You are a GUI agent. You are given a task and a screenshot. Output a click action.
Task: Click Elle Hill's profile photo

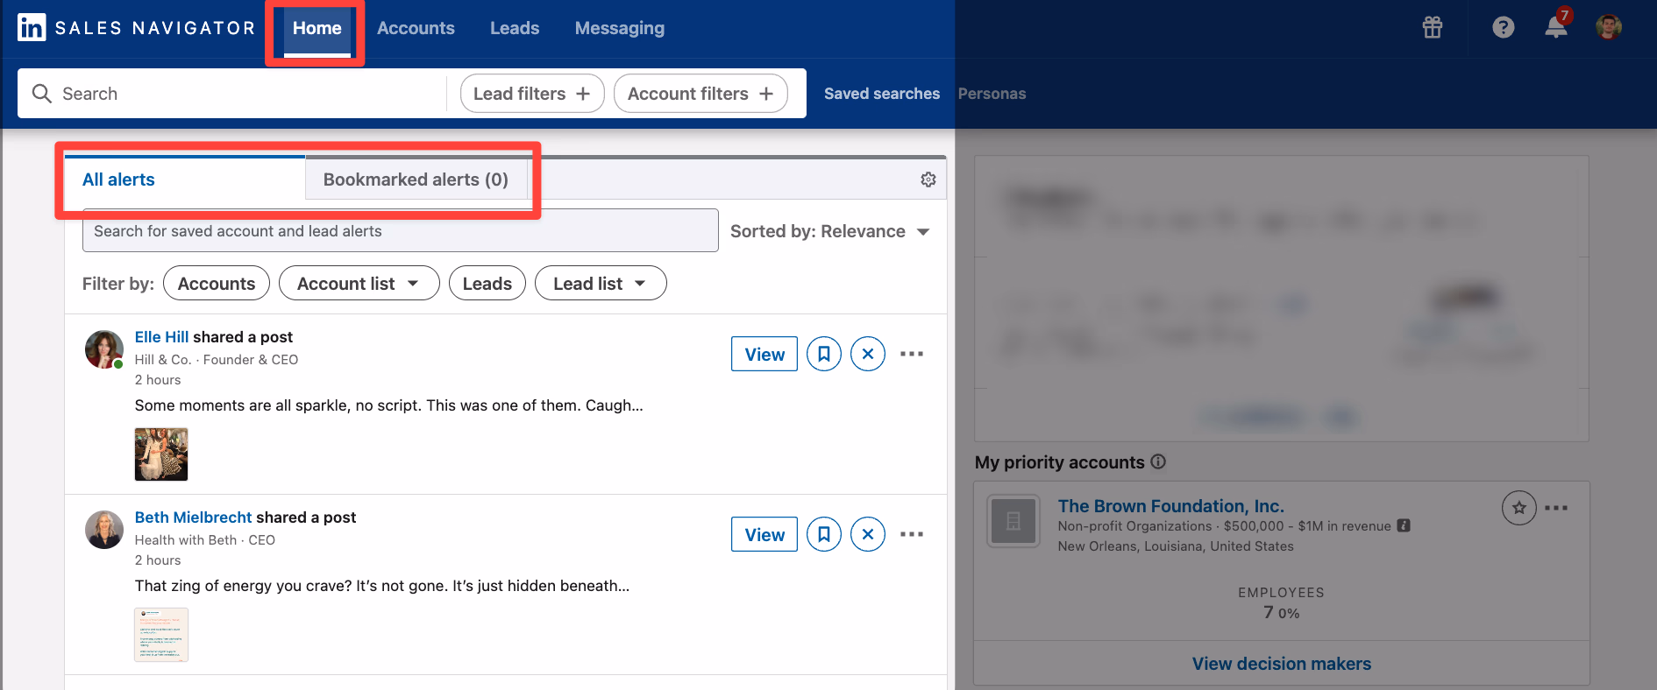pos(104,349)
